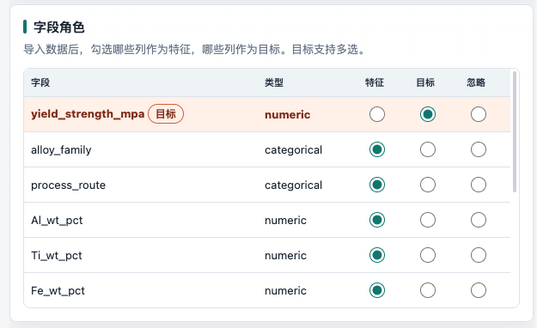Mark Fe_wt_pct as target

coord(428,291)
